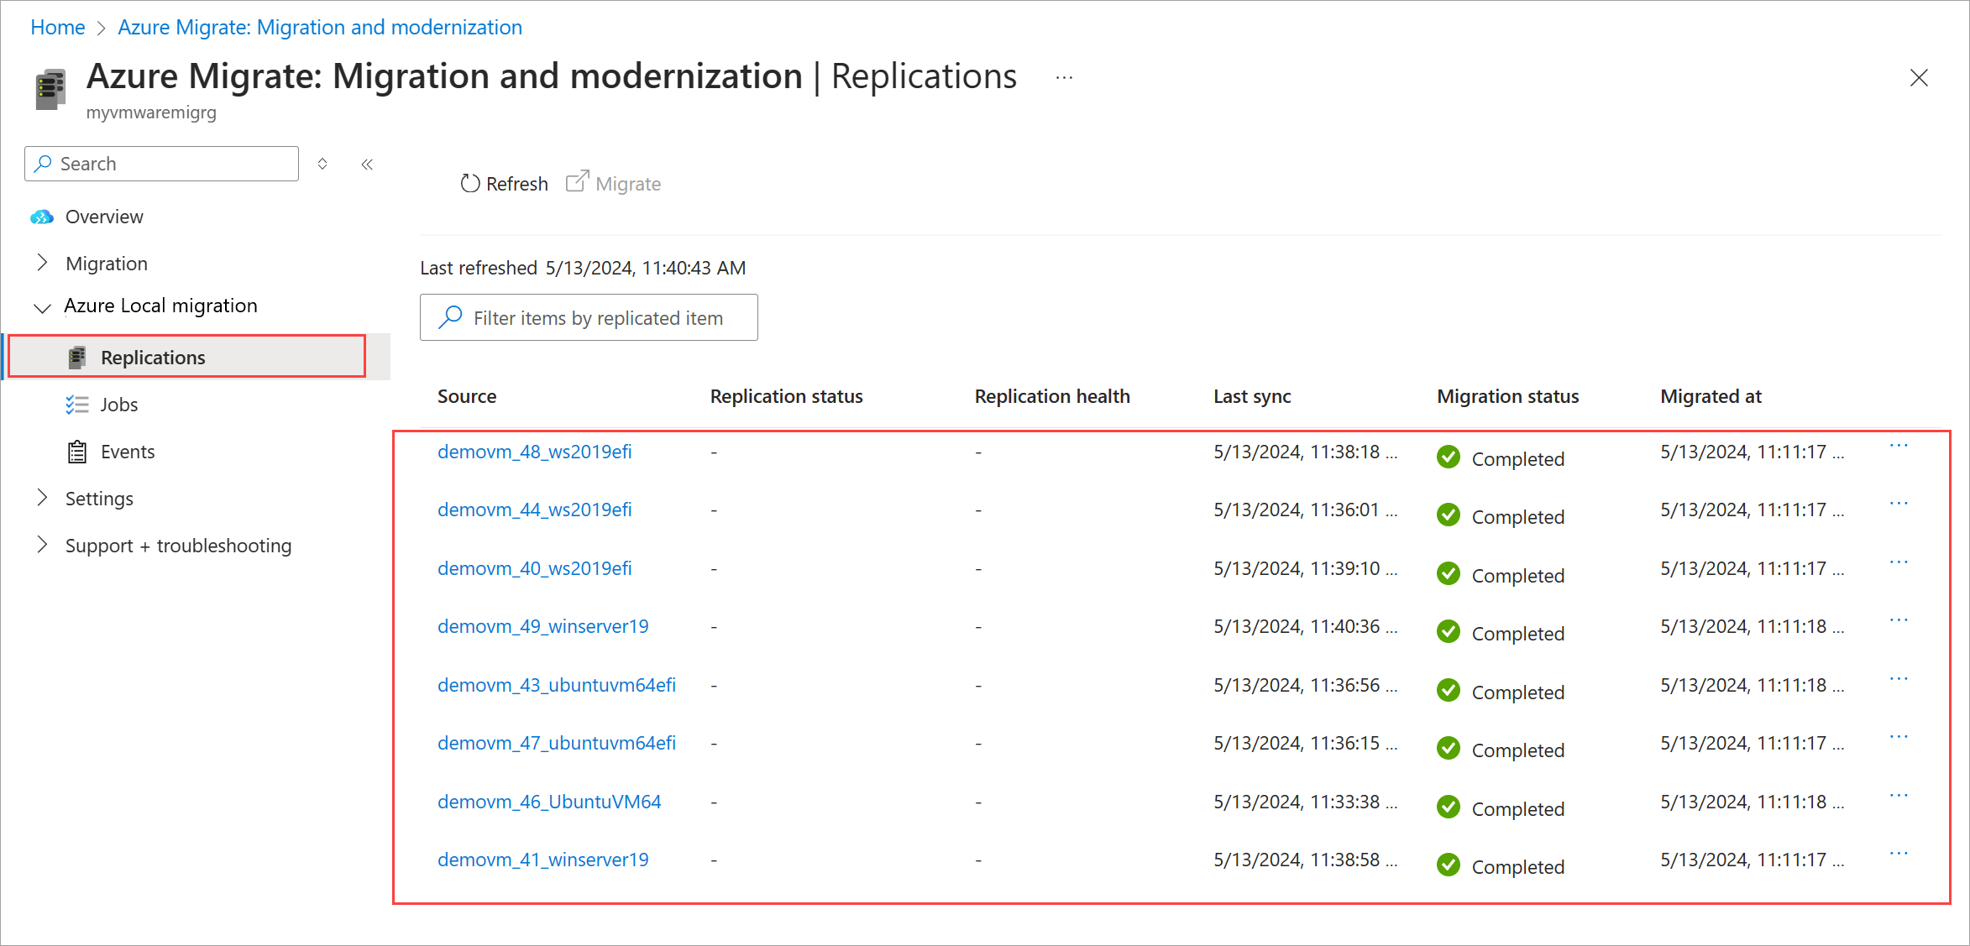The image size is (1970, 946).
Task: Open row menu for demovm_41_winserver19
Action: [x=1899, y=854]
